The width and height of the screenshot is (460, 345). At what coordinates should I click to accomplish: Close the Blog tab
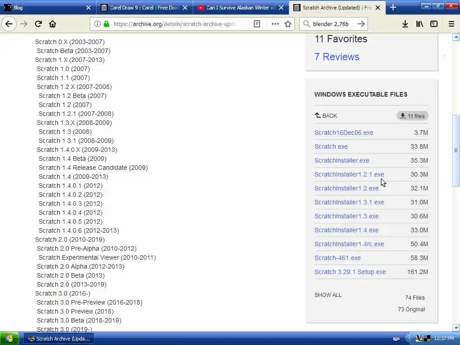88,8
